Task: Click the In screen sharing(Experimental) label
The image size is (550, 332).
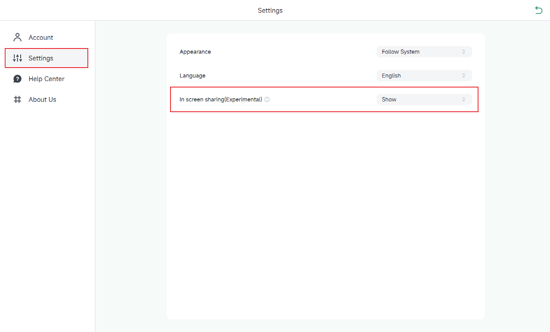Action: click(221, 99)
